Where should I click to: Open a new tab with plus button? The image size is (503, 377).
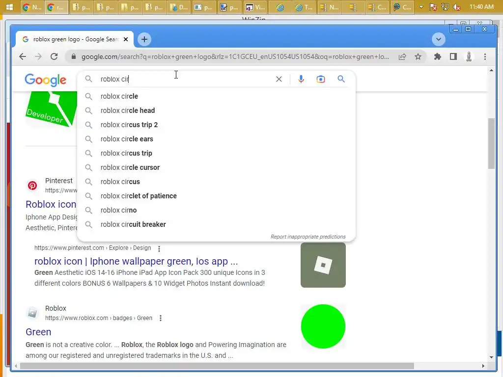click(144, 39)
